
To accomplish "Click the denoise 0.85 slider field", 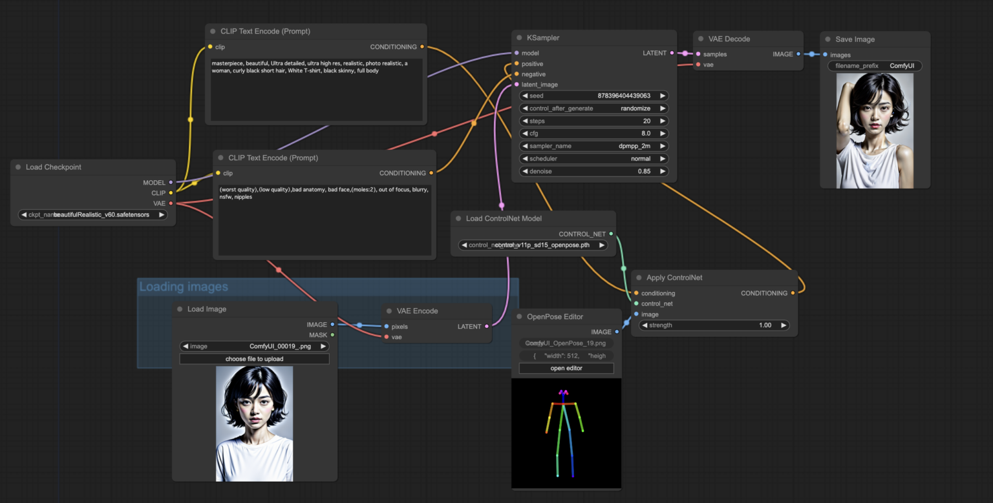I will [x=593, y=172].
